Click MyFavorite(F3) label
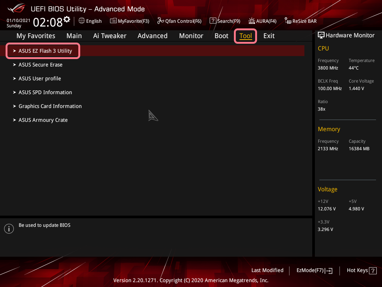The image size is (382, 287). coord(134,21)
